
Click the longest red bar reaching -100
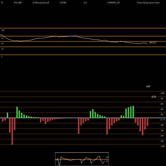click(12, 131)
